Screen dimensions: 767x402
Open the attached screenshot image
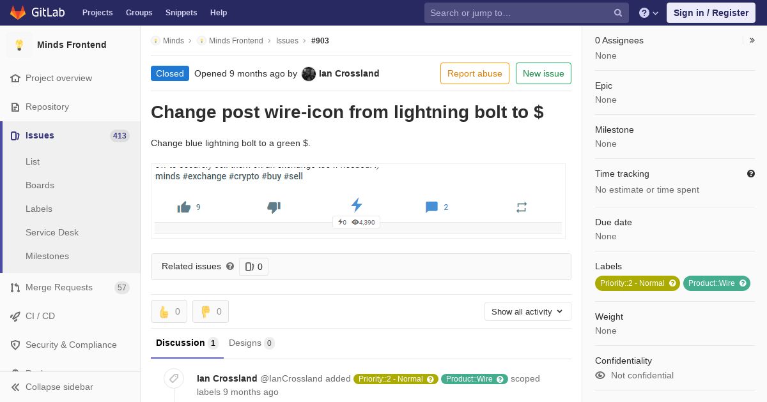[358, 201]
